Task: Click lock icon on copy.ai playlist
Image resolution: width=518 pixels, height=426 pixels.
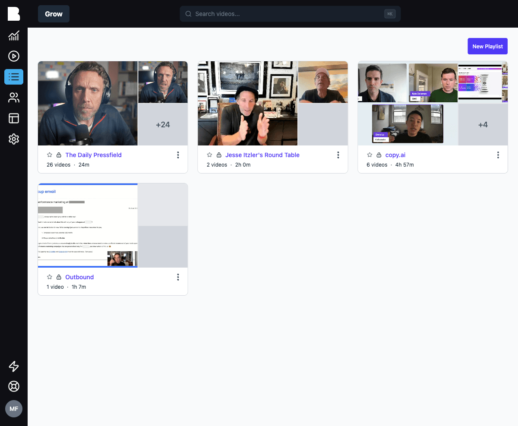Action: click(x=379, y=155)
